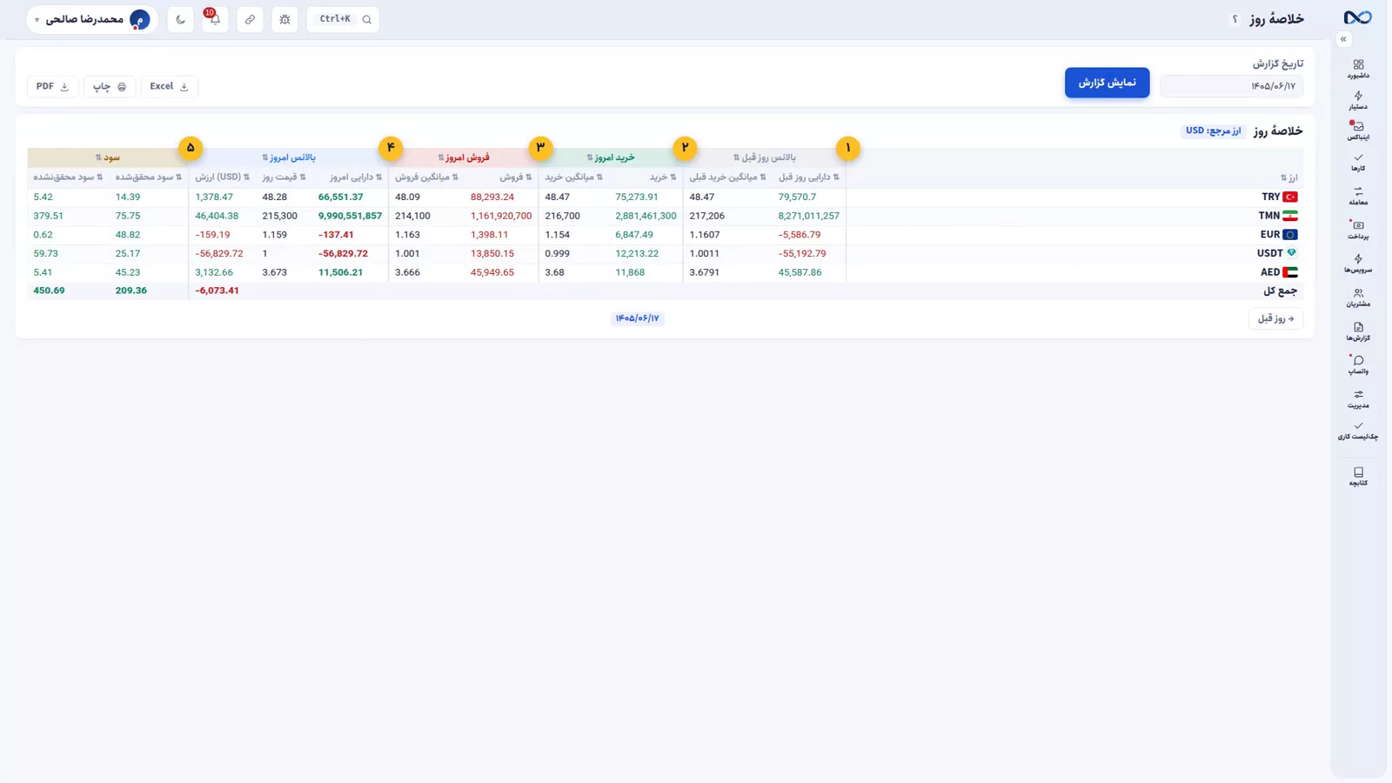The width and height of the screenshot is (1392, 783).
Task: Export the report with the Excel button
Action: (169, 86)
